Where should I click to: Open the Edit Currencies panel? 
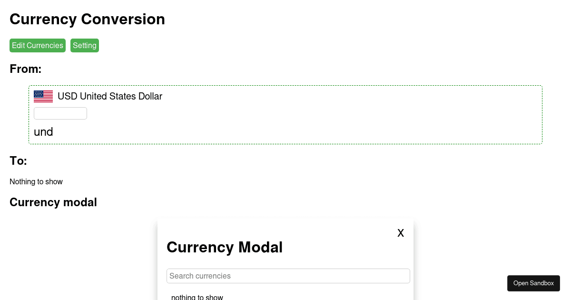[38, 46]
